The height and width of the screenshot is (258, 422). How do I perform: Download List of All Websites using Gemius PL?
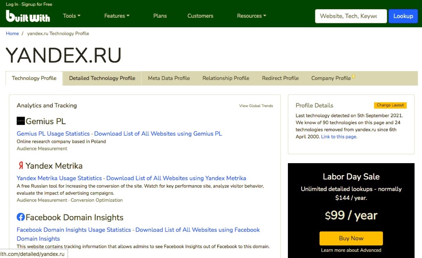click(x=158, y=134)
